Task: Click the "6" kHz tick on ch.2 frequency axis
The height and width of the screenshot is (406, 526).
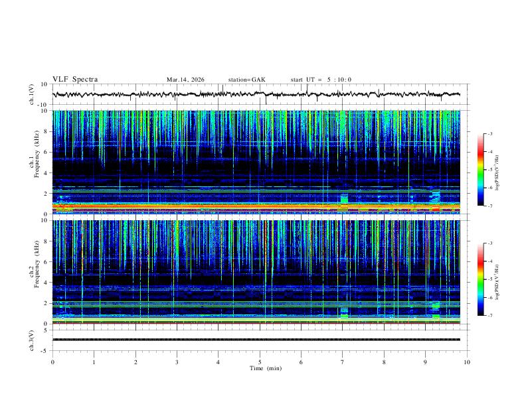Action: tap(46, 261)
